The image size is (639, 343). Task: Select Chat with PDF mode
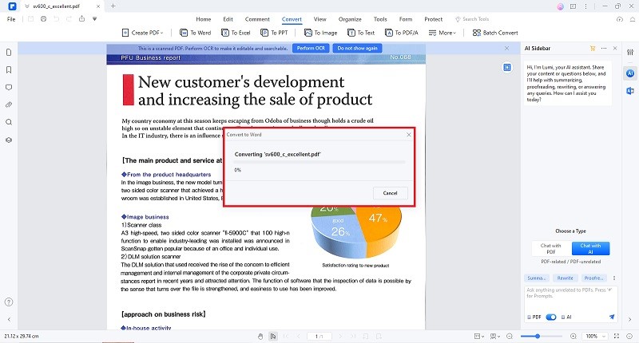[x=551, y=249]
